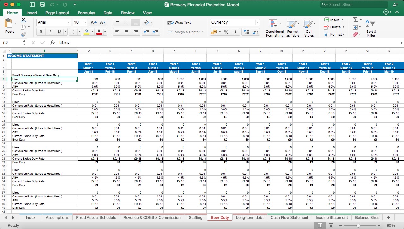The image size is (404, 229).
Task: Click the AutoSum sigma icon
Action: [355, 20]
